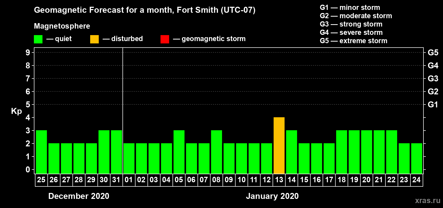Viewport: 443px width, 208px height.
Task: Click the bar above date 01
Action: point(129,158)
